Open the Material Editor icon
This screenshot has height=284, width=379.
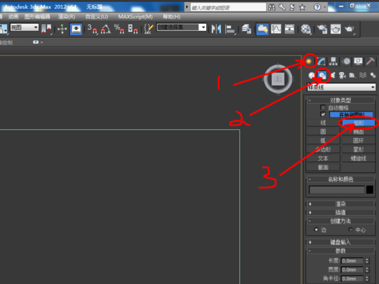pos(306,29)
